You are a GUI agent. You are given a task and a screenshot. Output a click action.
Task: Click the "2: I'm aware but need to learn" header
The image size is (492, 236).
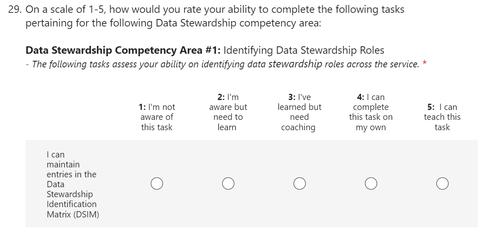(x=228, y=112)
